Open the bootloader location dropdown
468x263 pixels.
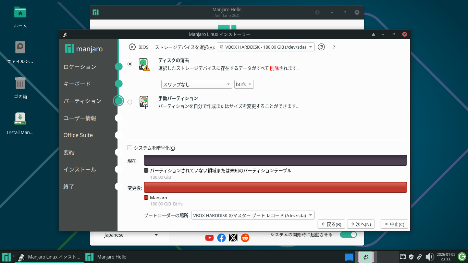point(253,215)
